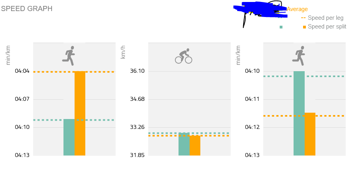
Task: Click the orange square beside Speed per split
Action: point(304,27)
